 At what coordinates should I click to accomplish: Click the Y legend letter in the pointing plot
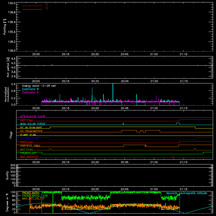[47, 8]
